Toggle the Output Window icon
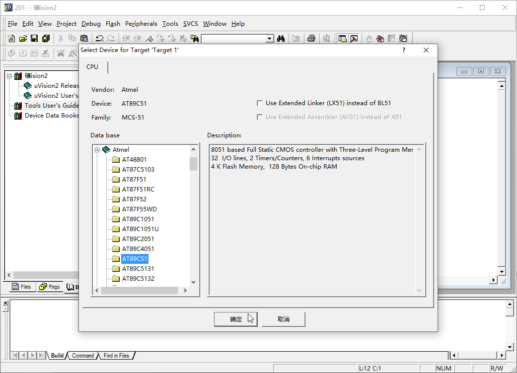This screenshot has width=517, height=373. tap(354, 39)
